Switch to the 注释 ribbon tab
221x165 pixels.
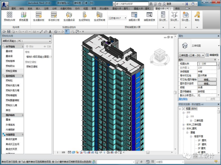[46, 9]
